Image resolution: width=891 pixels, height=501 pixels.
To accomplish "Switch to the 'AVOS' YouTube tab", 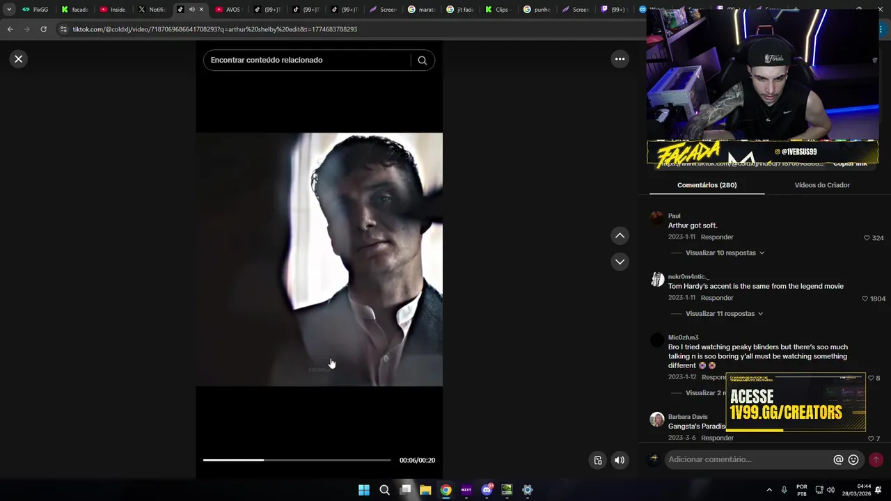I will click(x=228, y=10).
